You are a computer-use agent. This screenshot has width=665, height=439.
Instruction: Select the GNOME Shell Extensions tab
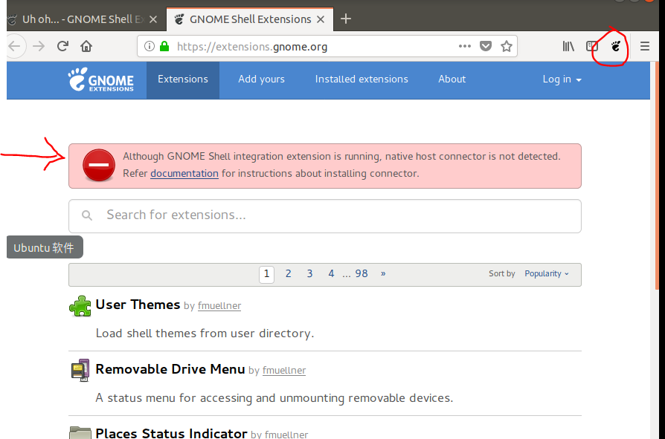[x=250, y=19]
